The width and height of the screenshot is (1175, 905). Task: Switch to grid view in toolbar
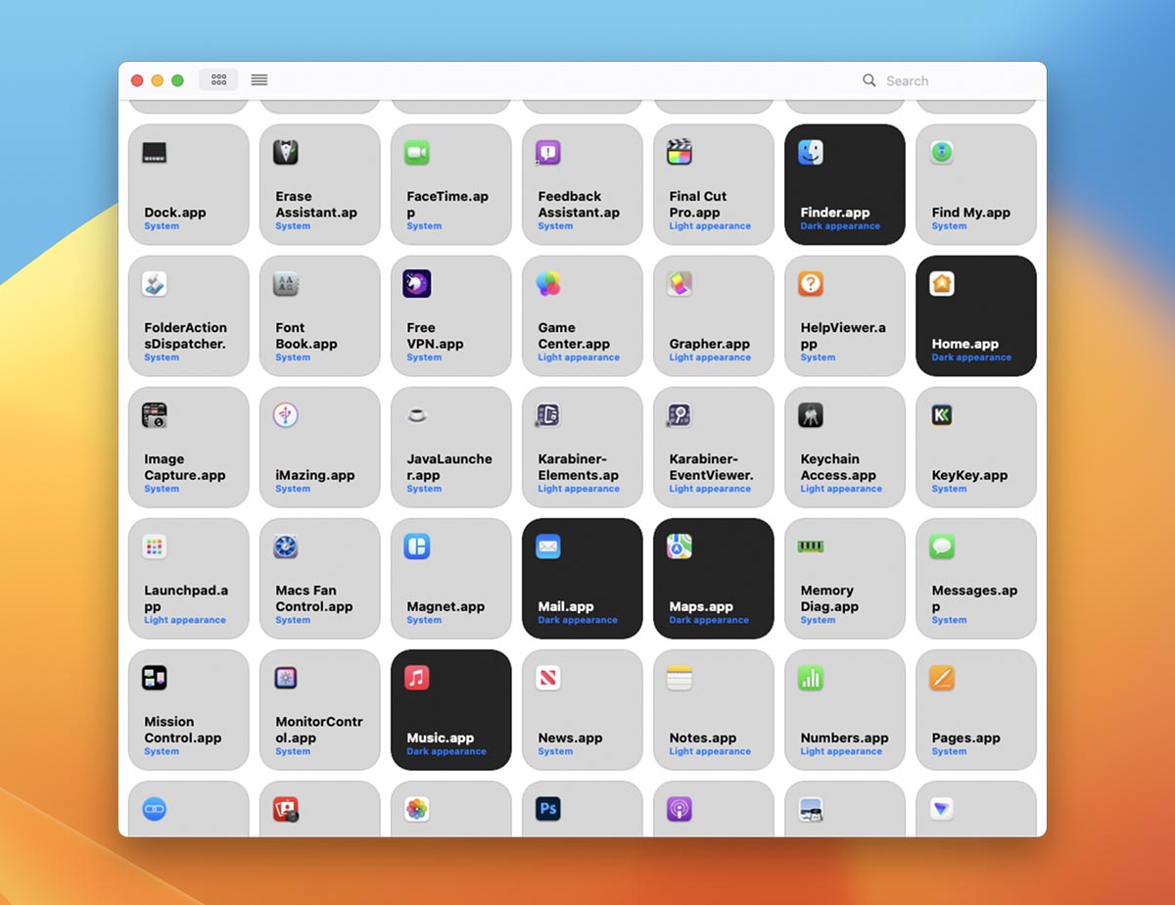(x=218, y=80)
